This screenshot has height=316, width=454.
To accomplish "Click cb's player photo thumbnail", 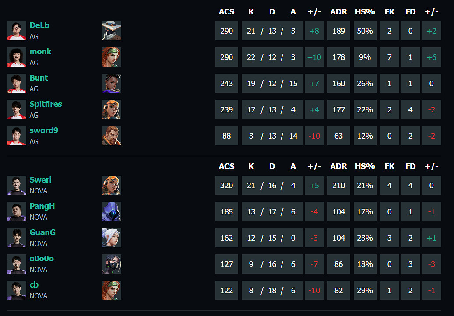I will tap(17, 291).
